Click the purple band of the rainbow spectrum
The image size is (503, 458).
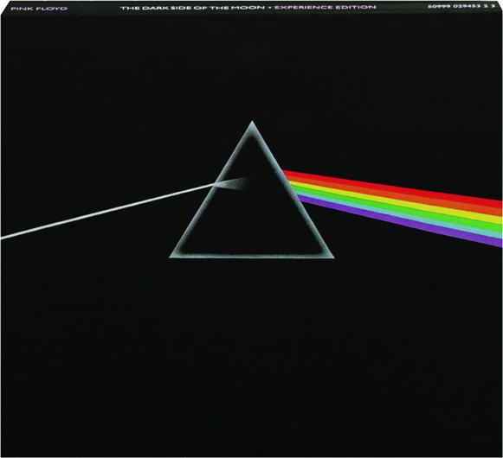tap(401, 220)
